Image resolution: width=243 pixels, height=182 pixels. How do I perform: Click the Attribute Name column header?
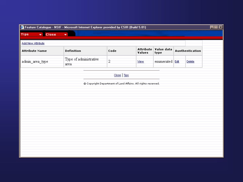(x=42, y=51)
